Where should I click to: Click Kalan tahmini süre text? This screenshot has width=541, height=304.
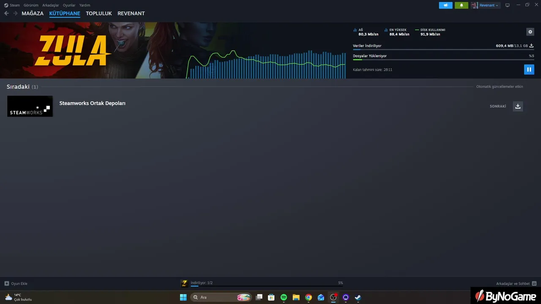point(373,70)
